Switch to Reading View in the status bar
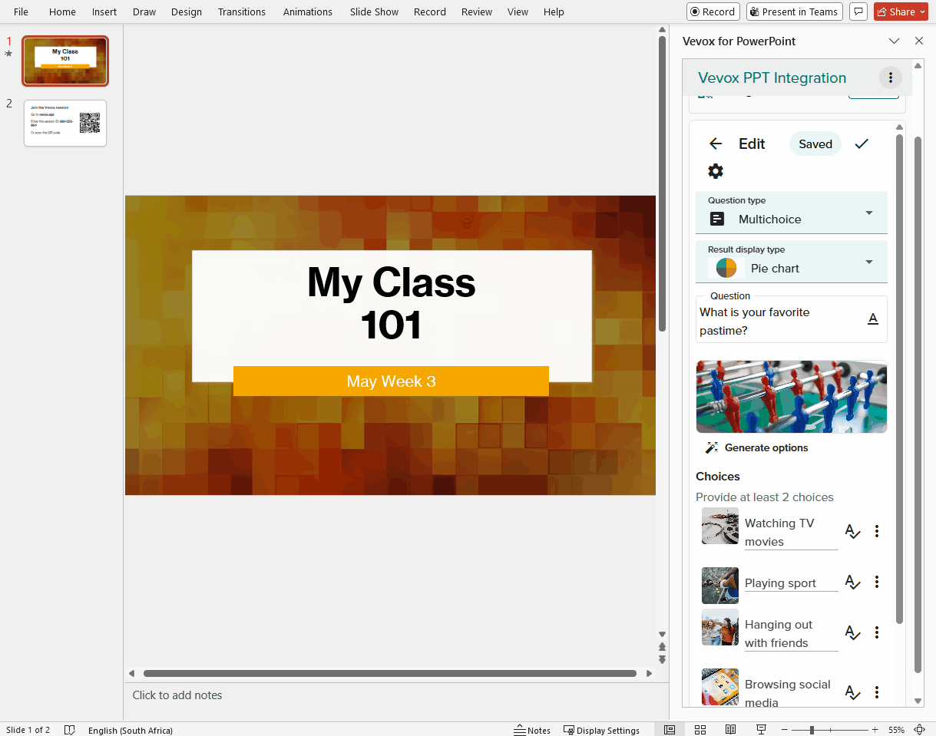 731,730
